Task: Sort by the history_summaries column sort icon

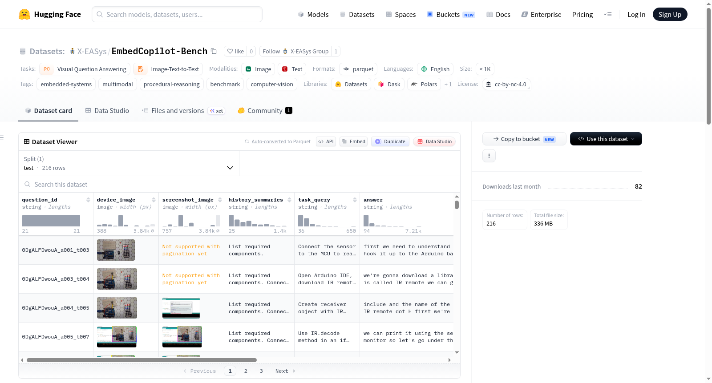Action: point(289,200)
